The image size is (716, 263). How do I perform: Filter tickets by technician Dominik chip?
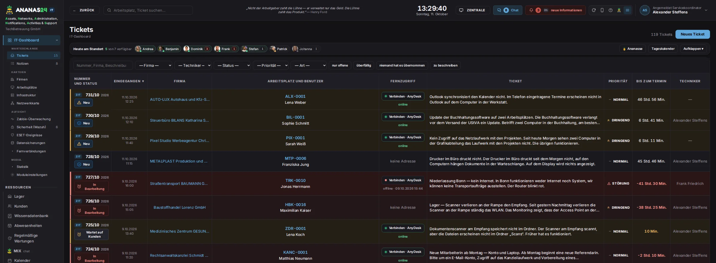(x=197, y=49)
